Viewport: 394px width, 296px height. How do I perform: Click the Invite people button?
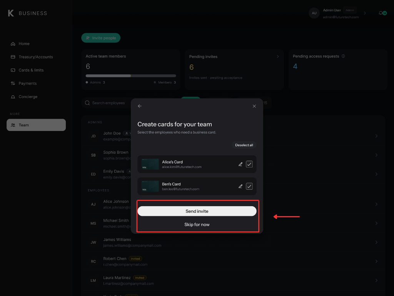coord(101,38)
